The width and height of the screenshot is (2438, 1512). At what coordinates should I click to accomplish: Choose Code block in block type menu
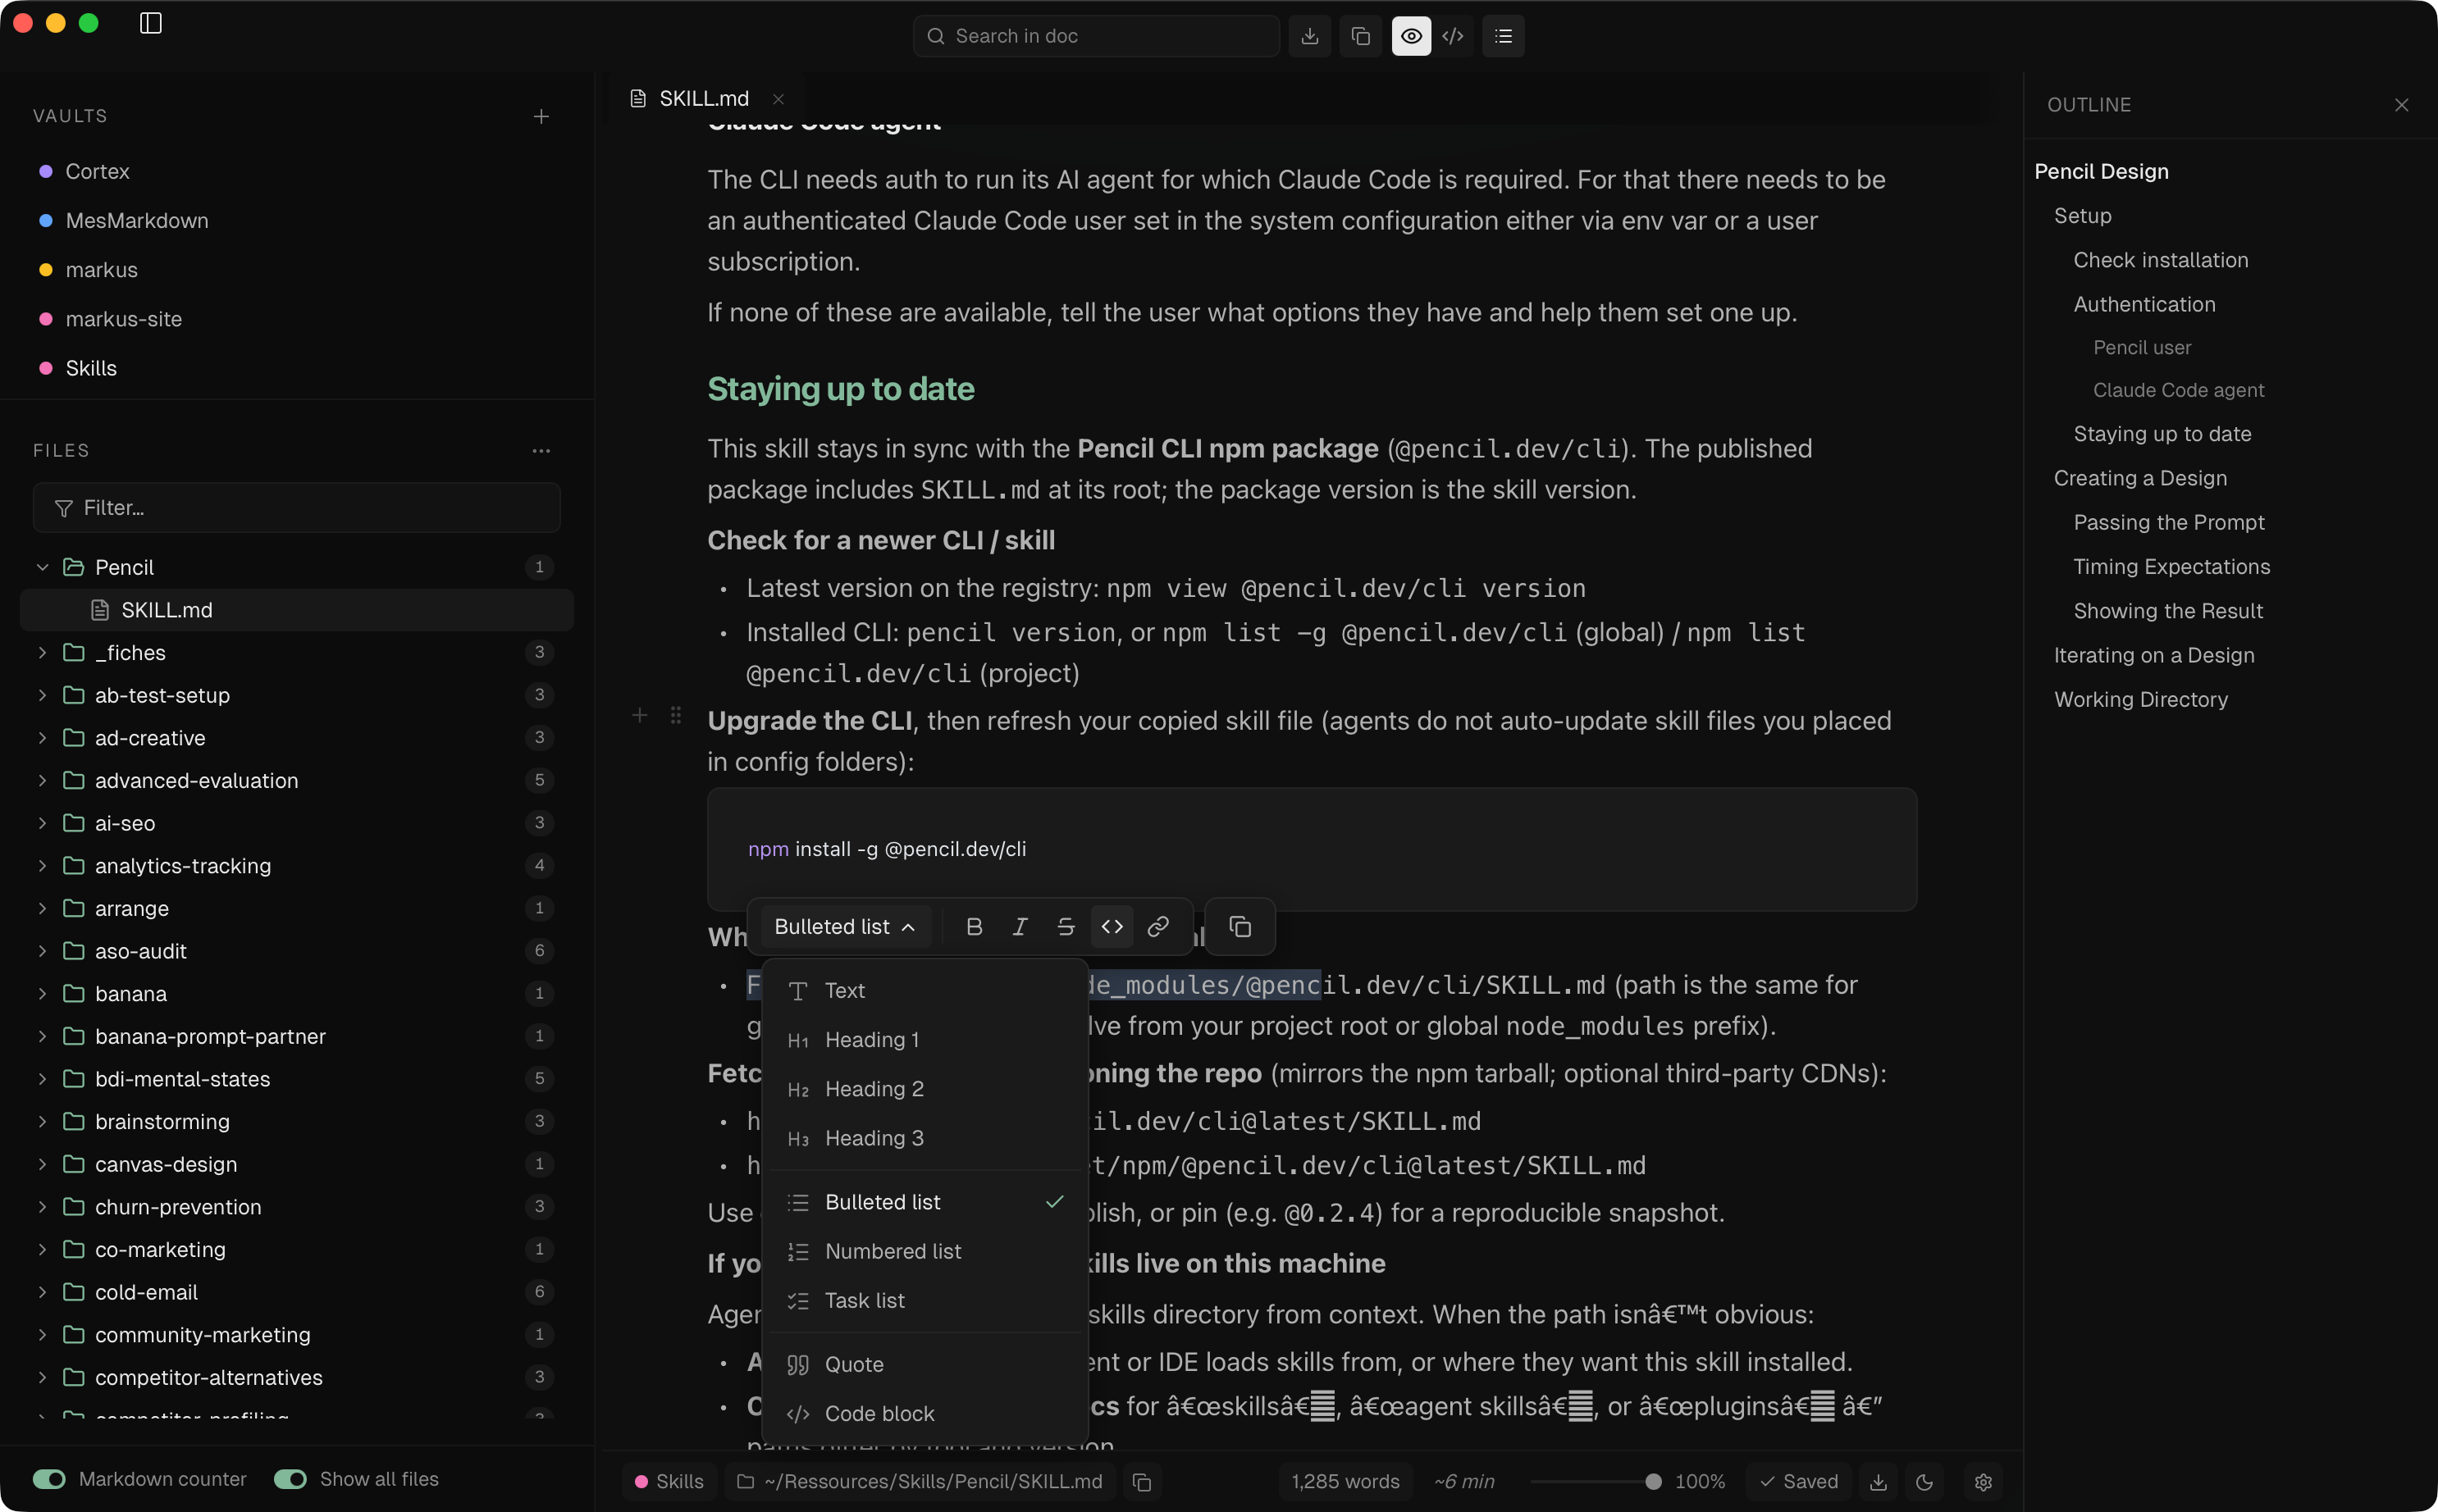point(925,1413)
